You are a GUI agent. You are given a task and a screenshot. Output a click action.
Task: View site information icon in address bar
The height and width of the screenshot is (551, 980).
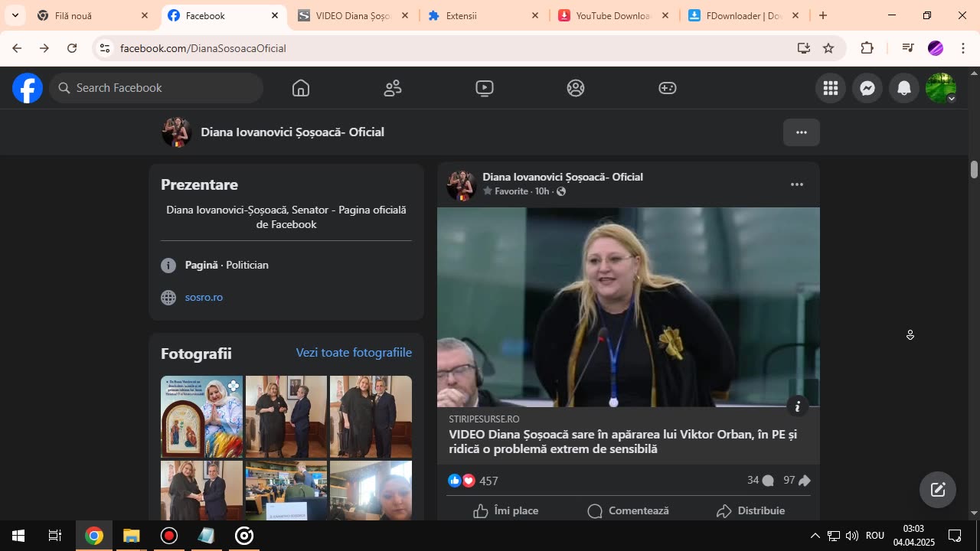click(105, 48)
